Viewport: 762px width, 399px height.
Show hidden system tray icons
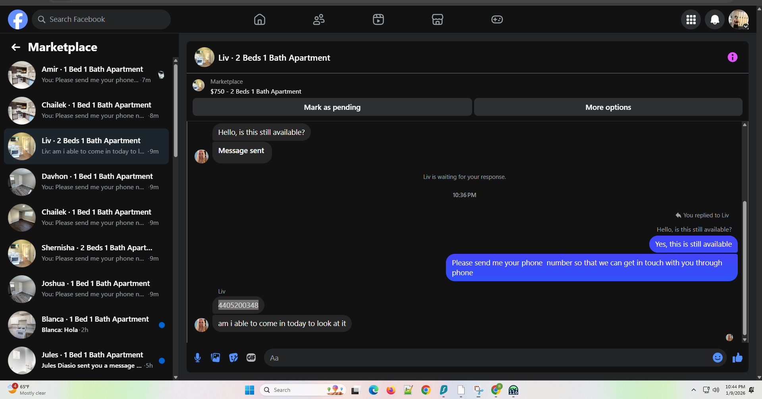(693, 390)
